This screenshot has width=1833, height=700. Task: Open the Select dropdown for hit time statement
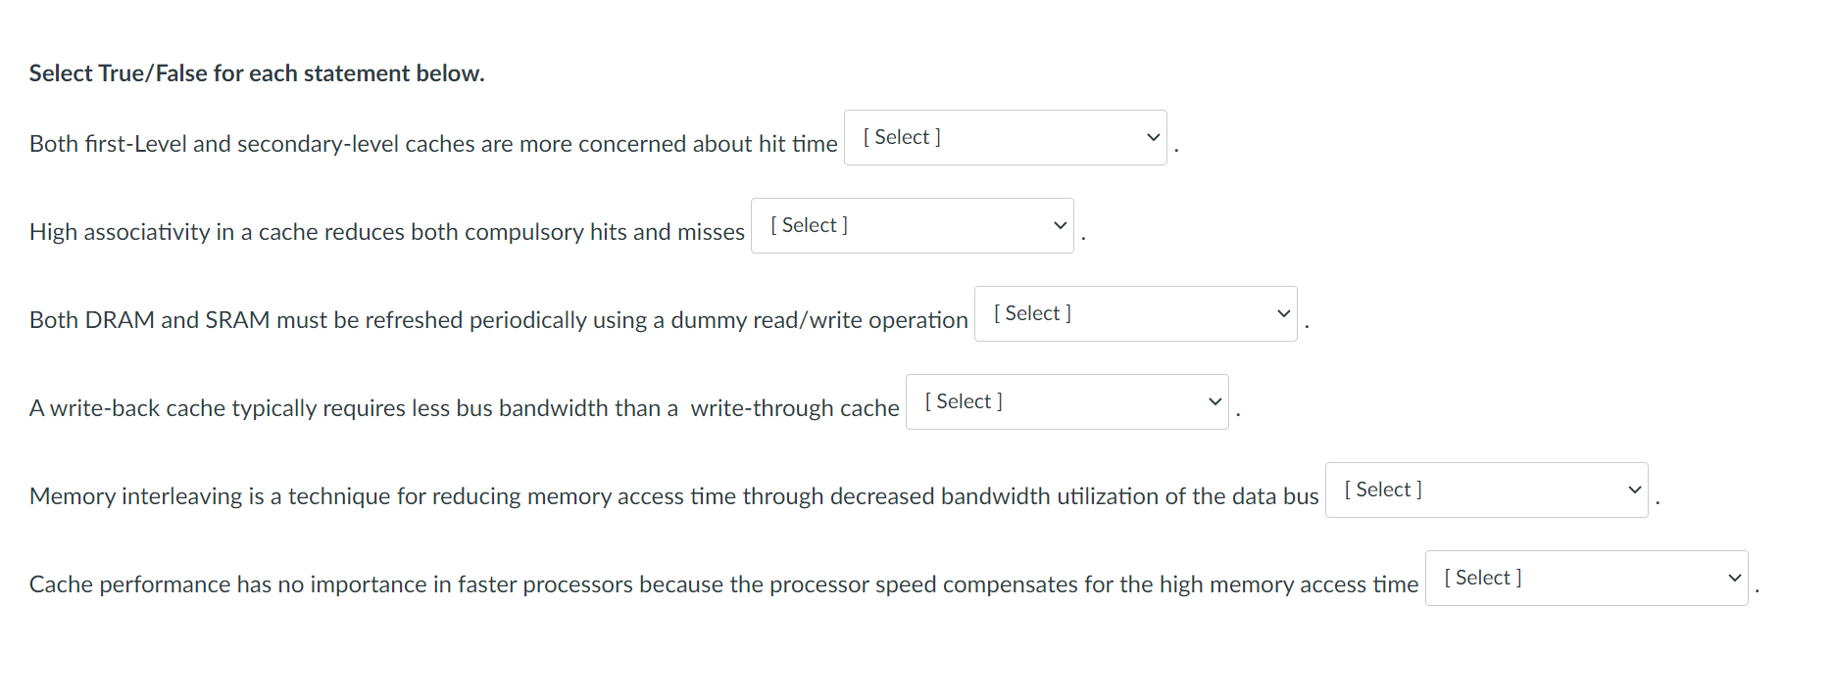click(x=1004, y=137)
